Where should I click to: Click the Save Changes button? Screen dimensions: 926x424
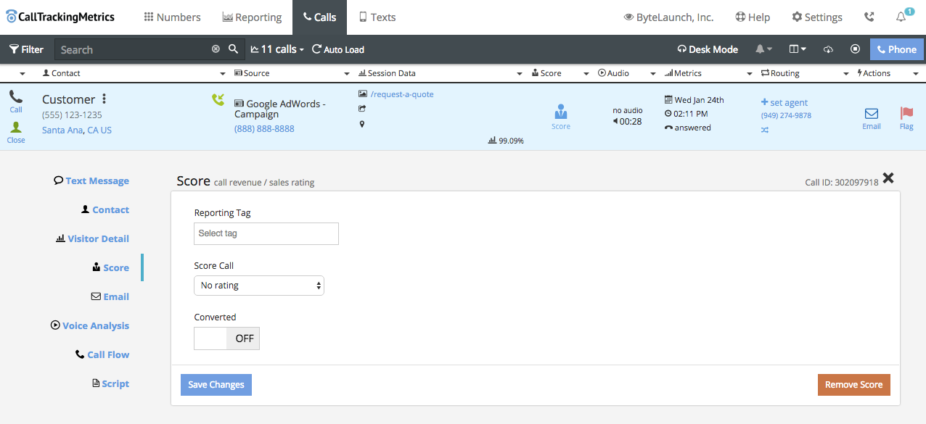tap(216, 385)
